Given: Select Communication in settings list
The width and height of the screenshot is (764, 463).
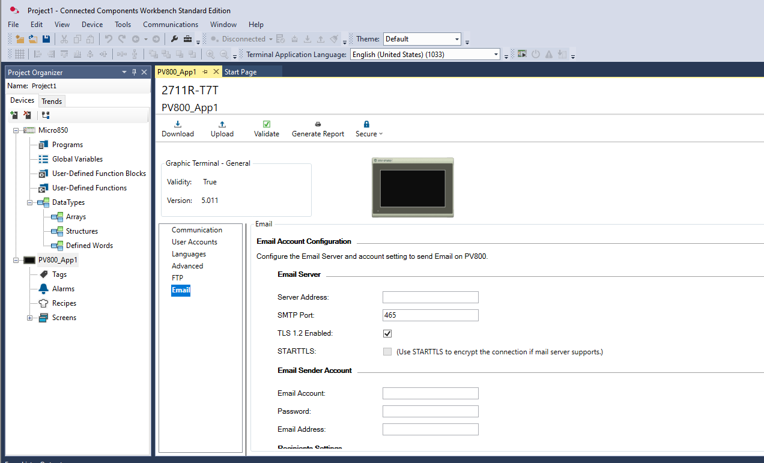Looking at the screenshot, I should pyautogui.click(x=197, y=230).
